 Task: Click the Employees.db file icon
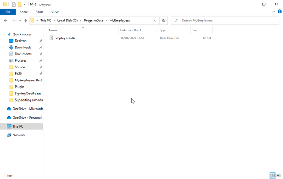[51, 38]
